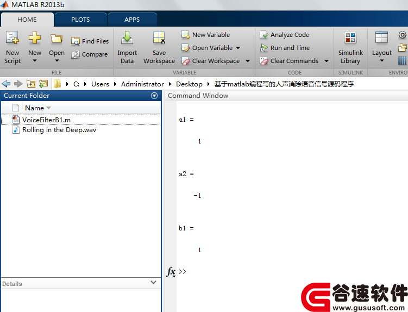Click the Name column sort arrow

tap(48, 108)
